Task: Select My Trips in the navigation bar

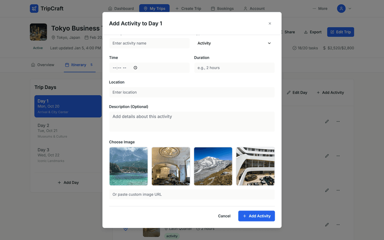Action: pos(154,8)
